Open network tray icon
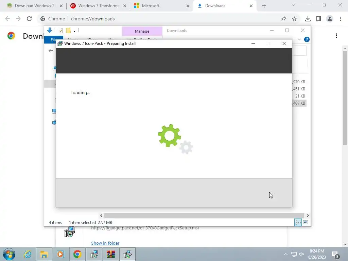 click(x=294, y=254)
